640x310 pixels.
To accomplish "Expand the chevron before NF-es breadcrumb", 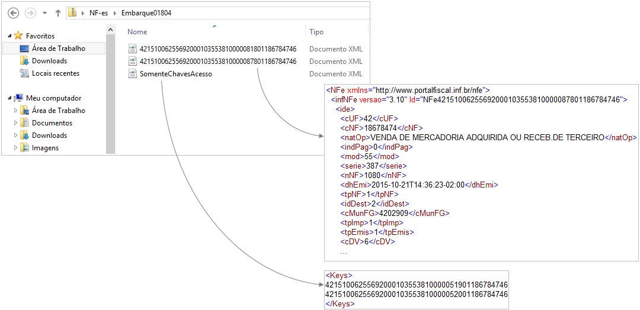I will (83, 13).
